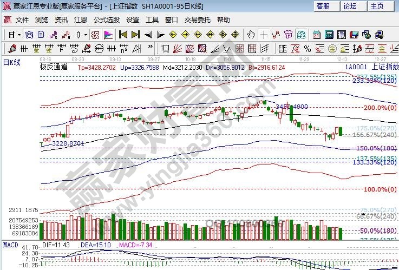Open the calculator tool icon
This screenshot has width=399, height=270.
coord(329,35)
